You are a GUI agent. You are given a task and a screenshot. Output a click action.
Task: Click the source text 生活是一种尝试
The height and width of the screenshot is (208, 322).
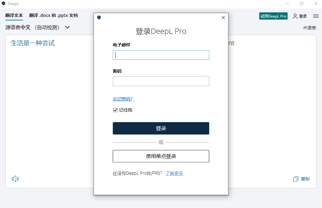[33, 43]
